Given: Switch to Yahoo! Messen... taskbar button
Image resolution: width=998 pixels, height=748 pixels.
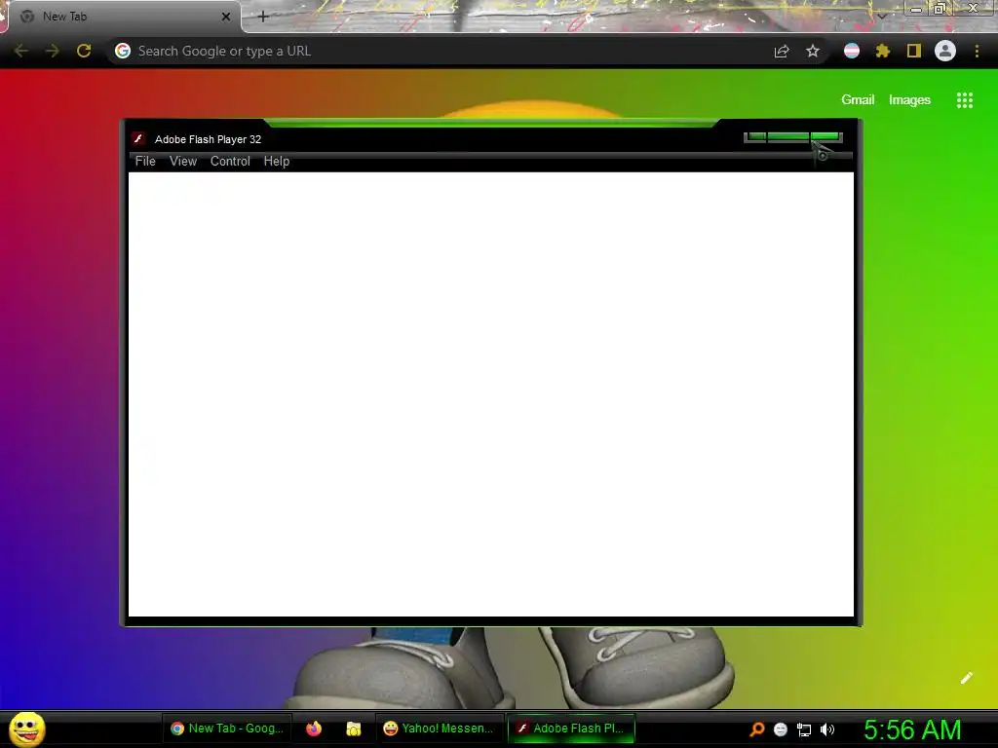Looking at the screenshot, I should tap(440, 729).
